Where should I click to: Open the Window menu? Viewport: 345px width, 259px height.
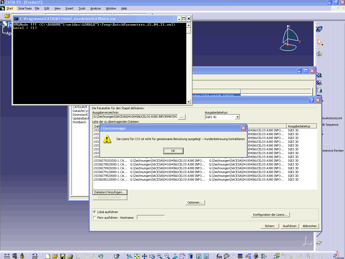click(111, 8)
